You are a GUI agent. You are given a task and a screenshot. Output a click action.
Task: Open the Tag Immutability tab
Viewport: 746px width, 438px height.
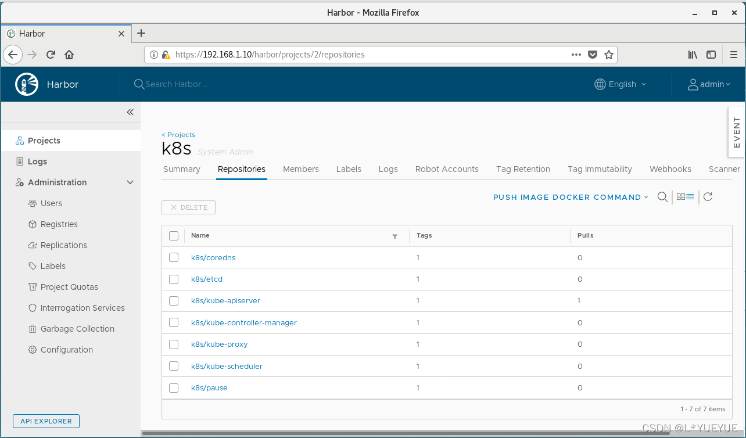coord(600,169)
